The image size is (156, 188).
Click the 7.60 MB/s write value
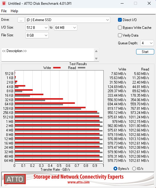tap(119, 73)
